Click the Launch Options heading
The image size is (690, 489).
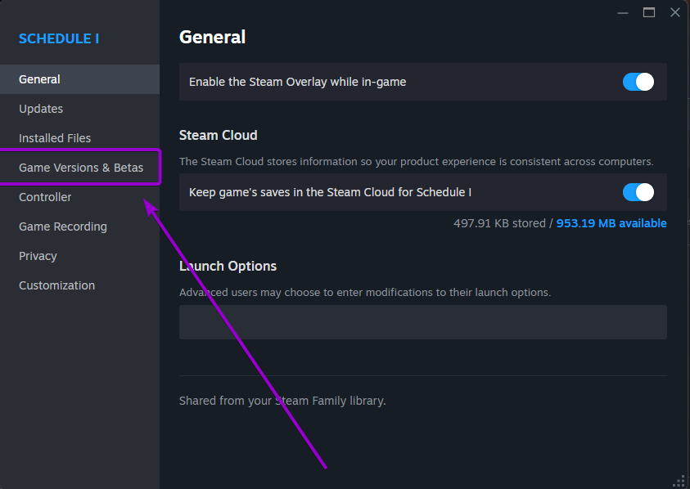(228, 266)
